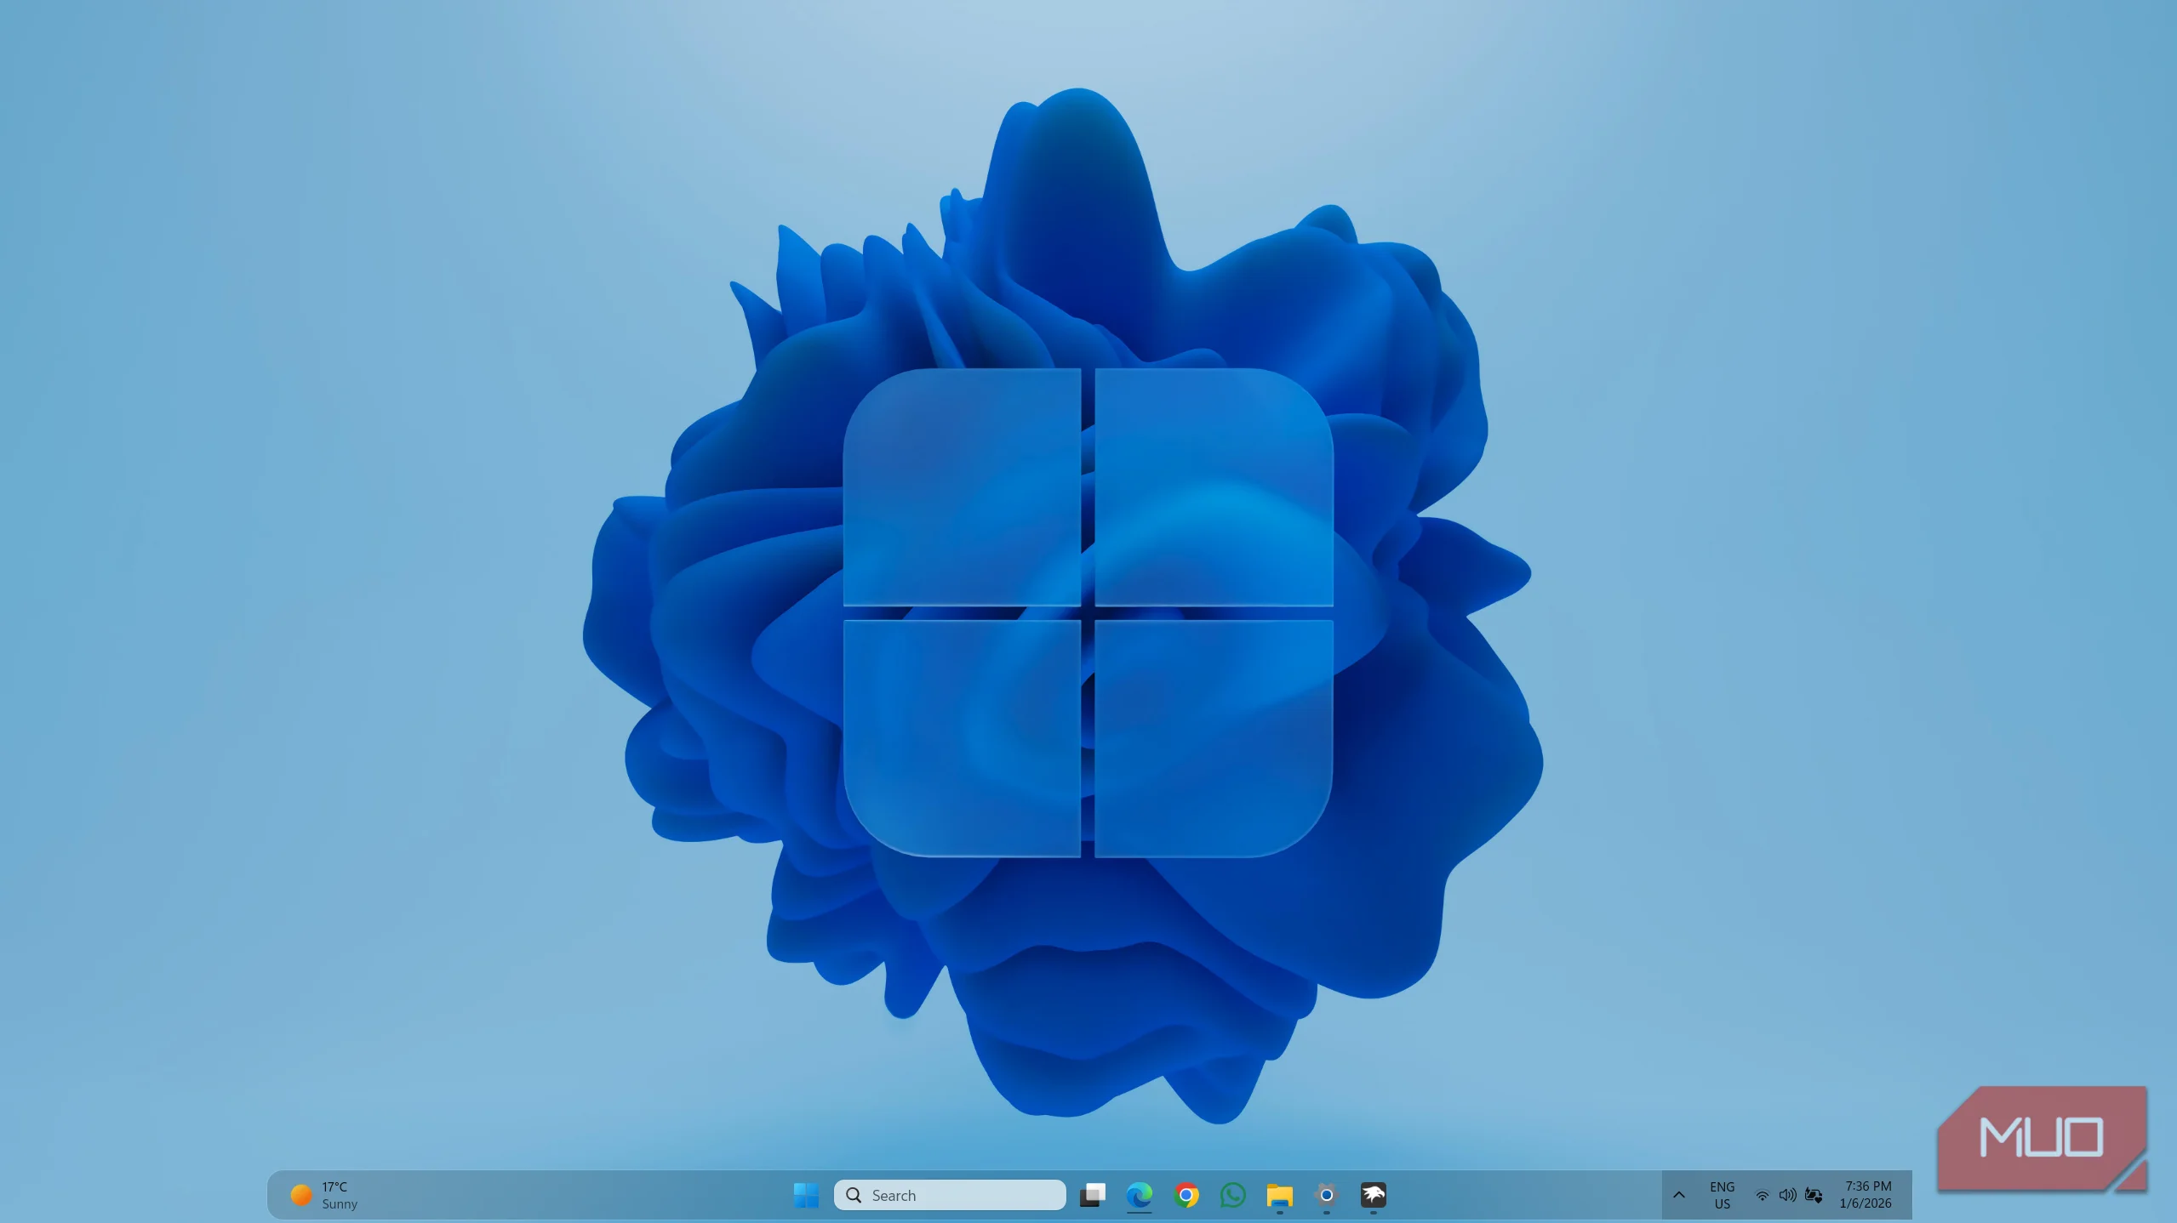Open the Start menu
This screenshot has height=1223, width=2177.
(806, 1195)
